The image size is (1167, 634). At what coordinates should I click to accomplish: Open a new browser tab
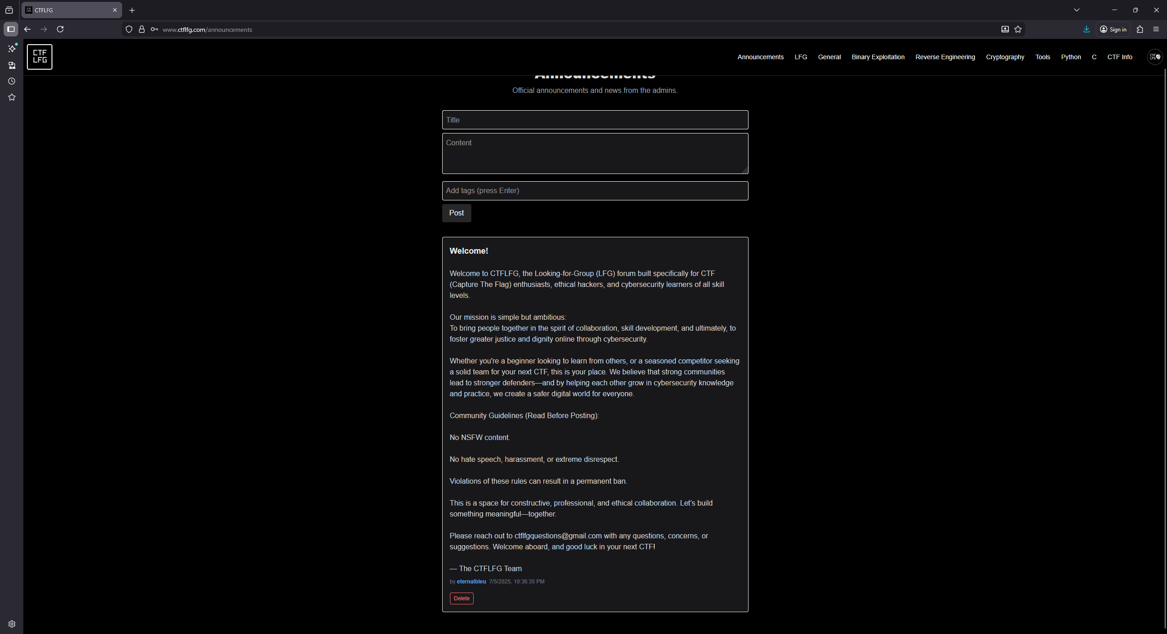pos(132,10)
